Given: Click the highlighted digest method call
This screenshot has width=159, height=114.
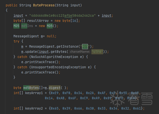Looking at the screenshot, I should (x=55, y=88).
